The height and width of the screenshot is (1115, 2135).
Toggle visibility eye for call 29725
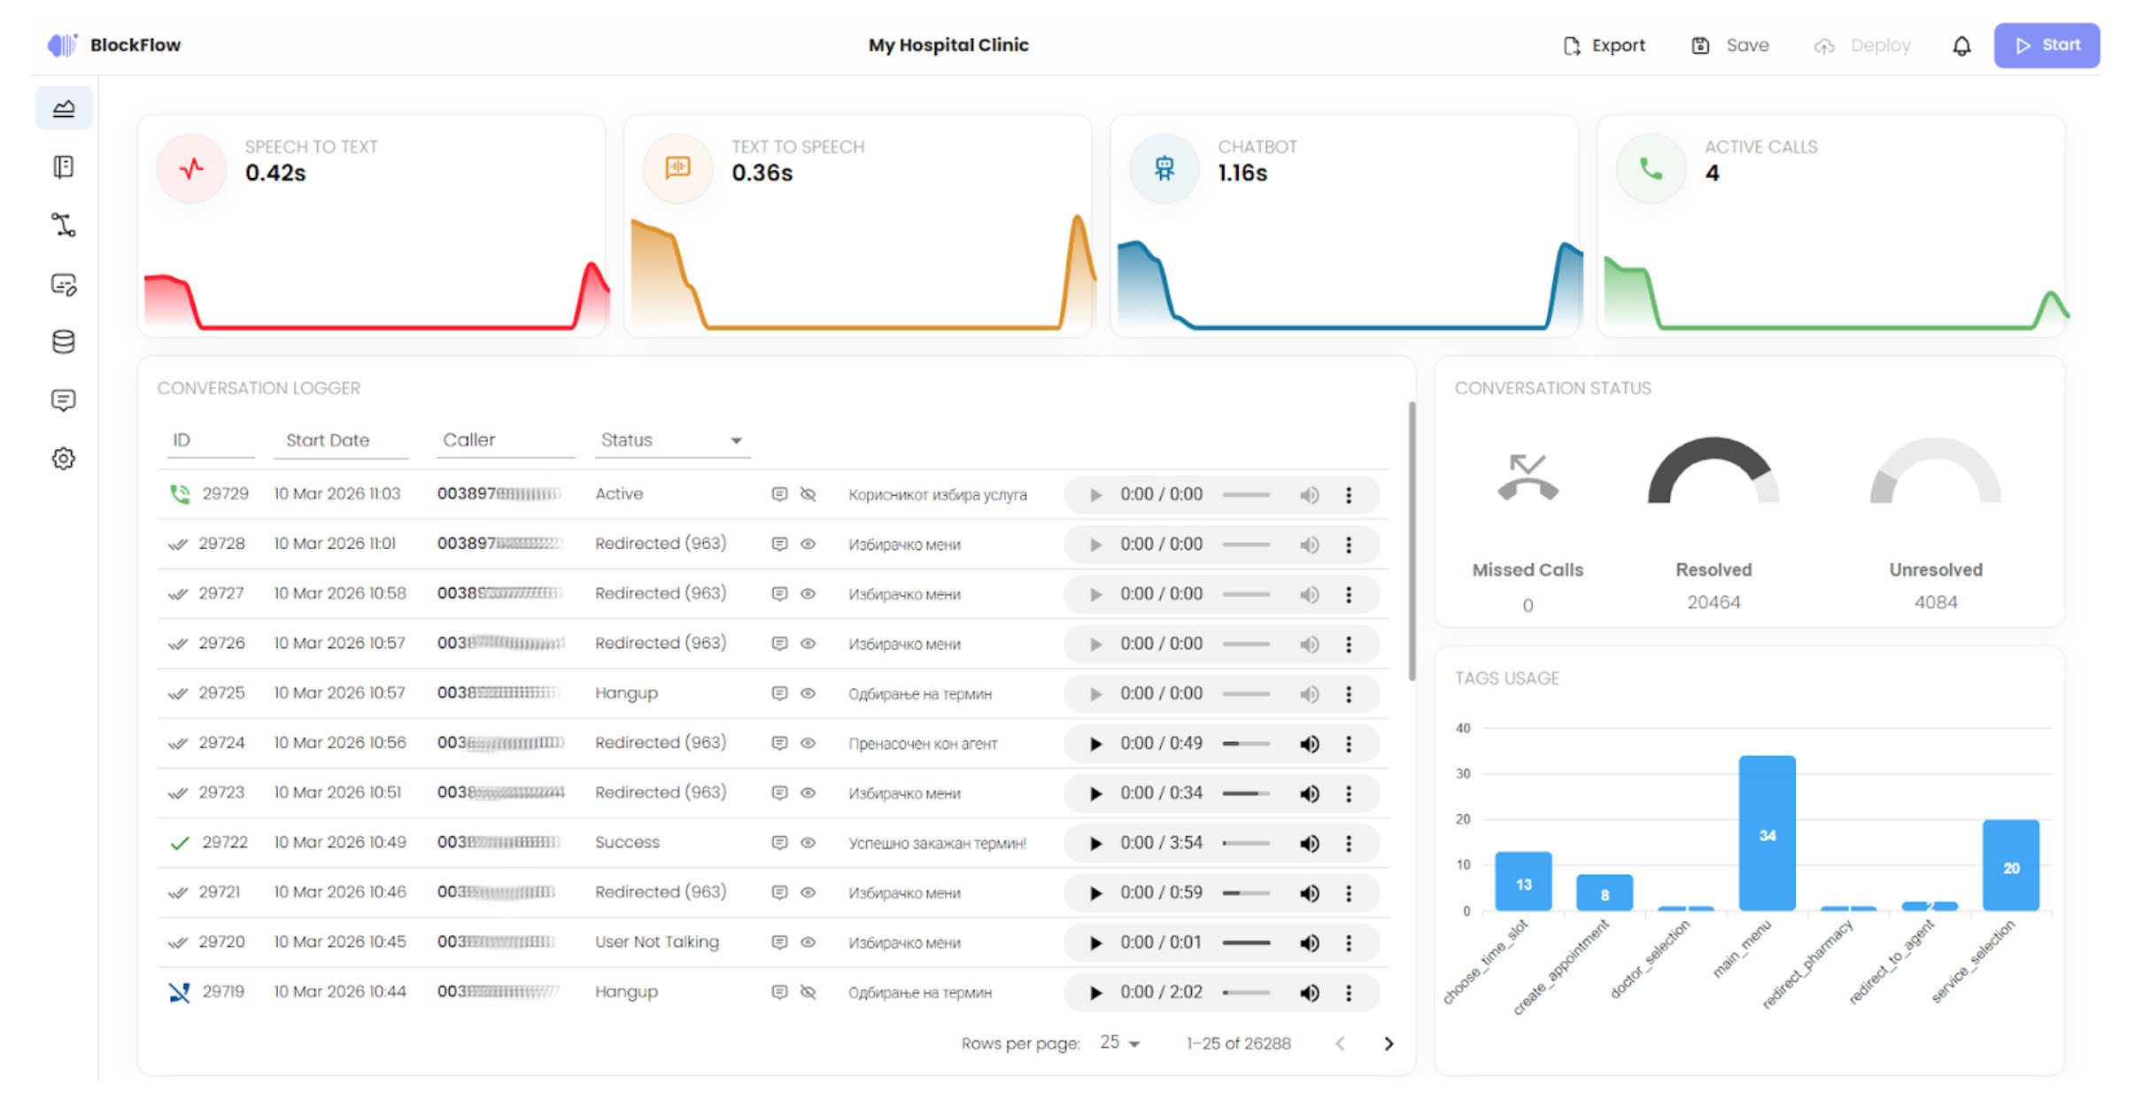808,693
